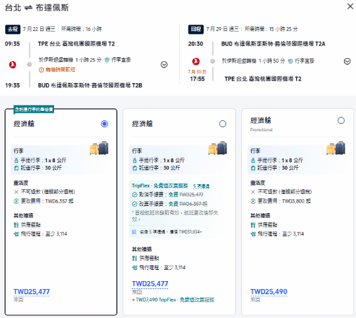Viewport: 356px width, 318px height.
Task: Click the outbound 去程 label tag
Action: coord(13,29)
